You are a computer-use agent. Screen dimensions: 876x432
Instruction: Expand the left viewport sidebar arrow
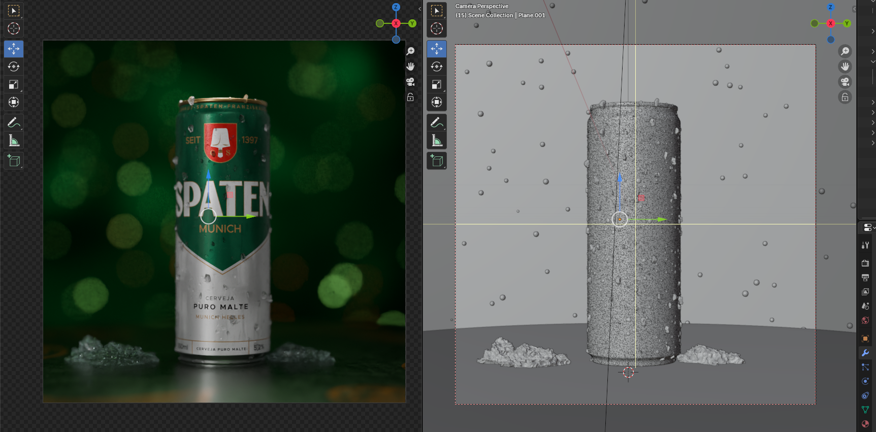click(419, 9)
